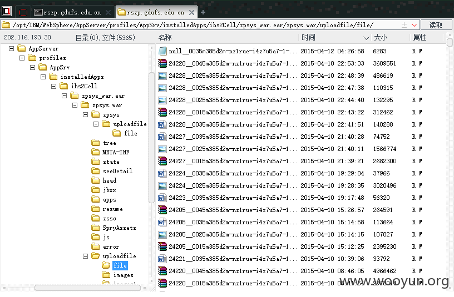Click the image icon of file sized 132295
The height and width of the screenshot is (297, 454).
click(162, 100)
